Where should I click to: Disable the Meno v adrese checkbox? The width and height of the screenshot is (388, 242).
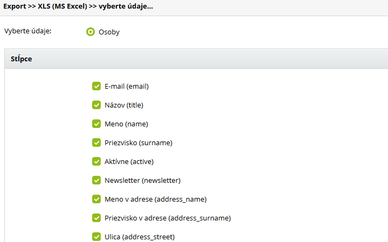click(96, 199)
